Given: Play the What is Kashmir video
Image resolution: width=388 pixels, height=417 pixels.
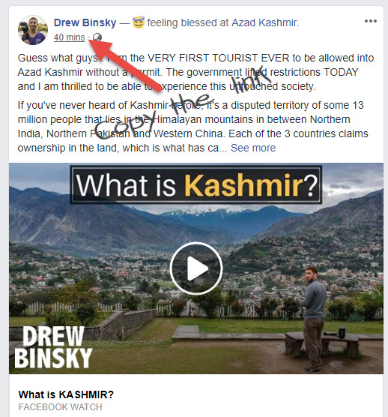Looking at the screenshot, I should tap(196, 268).
